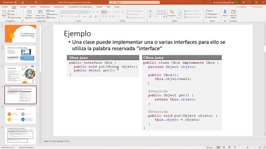Viewport: 266px width, 149px height.
Task: Toggle italic (K) formatting
Action: [x=66, y=17]
